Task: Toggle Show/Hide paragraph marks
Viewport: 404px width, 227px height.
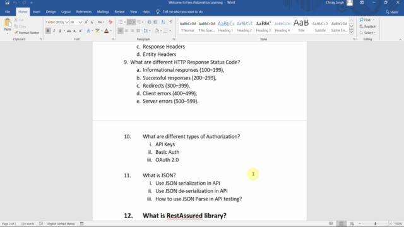Action: point(170,22)
